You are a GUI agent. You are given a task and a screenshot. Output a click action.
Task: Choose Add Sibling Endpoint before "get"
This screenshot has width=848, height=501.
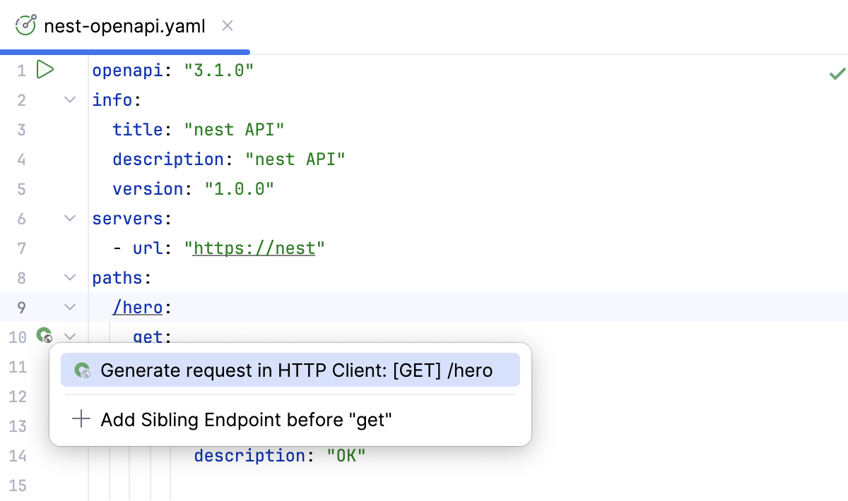click(247, 419)
